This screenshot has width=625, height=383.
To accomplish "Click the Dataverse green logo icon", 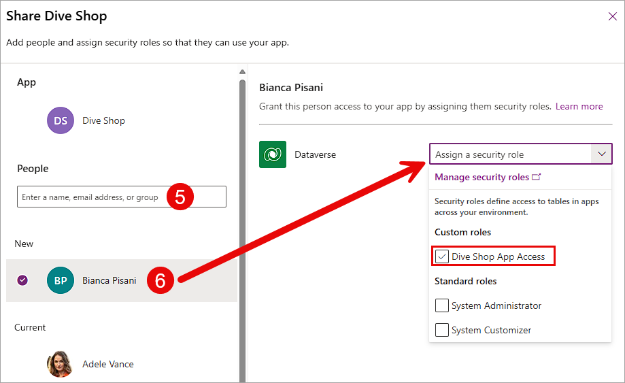I will click(273, 154).
